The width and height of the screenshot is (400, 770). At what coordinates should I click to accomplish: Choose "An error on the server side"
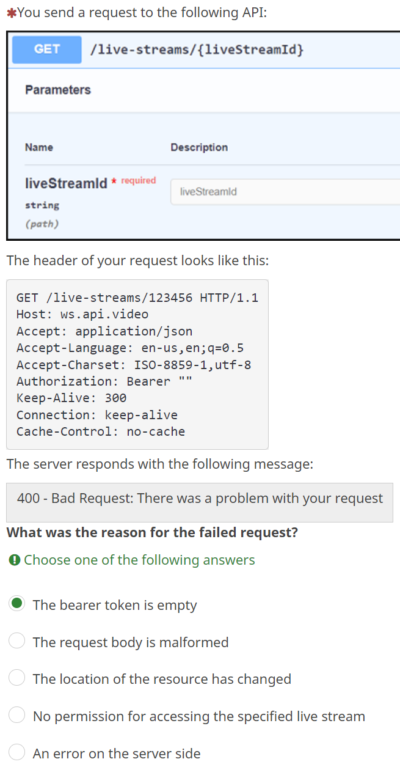point(17,753)
